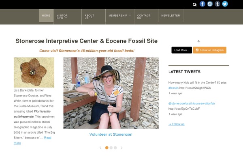Click the #fossils hashtag link
The image size is (243, 162).
(x=173, y=88)
